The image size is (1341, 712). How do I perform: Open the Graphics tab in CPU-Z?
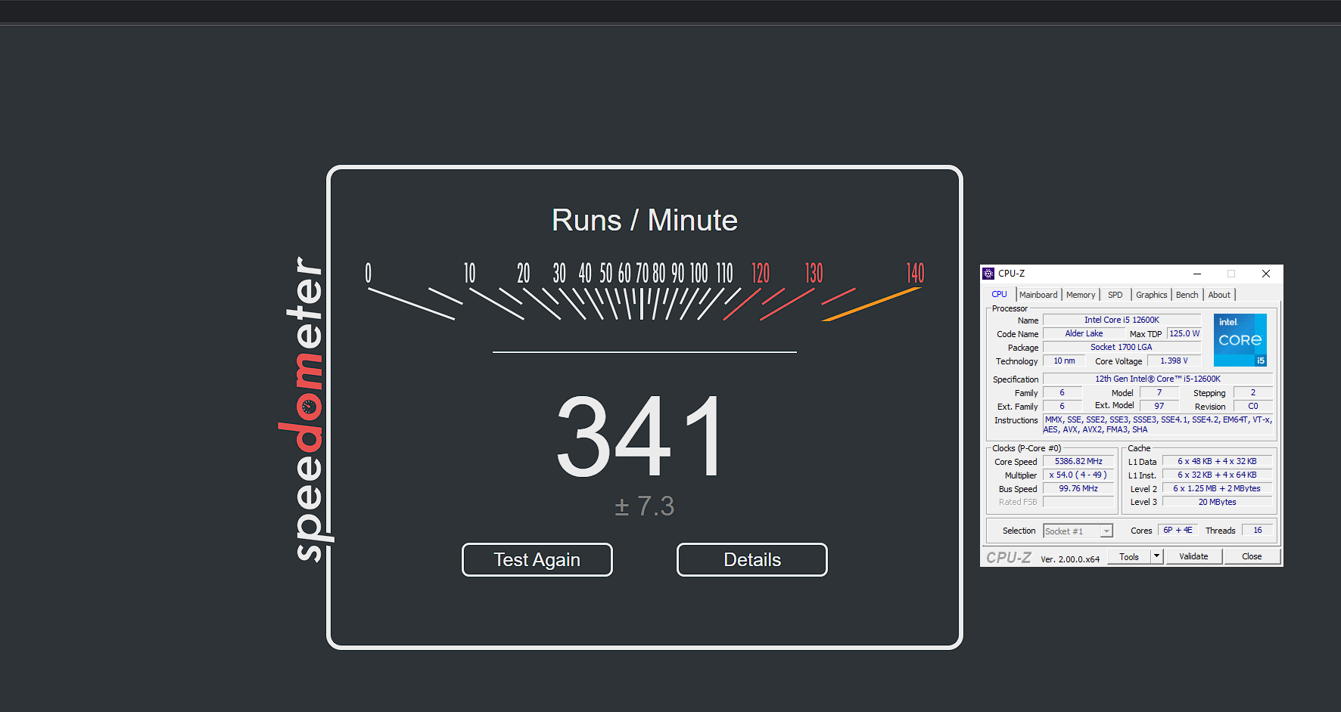pyautogui.click(x=1152, y=295)
